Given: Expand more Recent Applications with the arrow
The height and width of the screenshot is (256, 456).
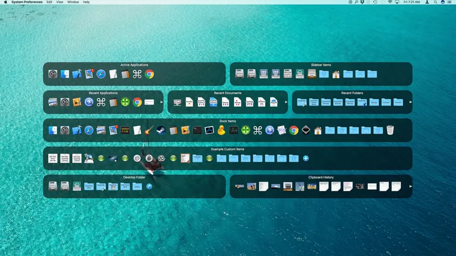Looking at the screenshot, I should 161,102.
